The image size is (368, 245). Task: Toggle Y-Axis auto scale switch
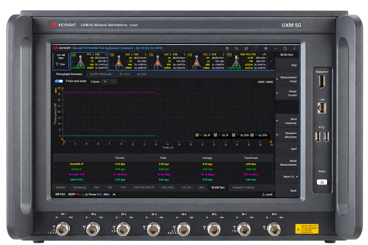(59, 81)
